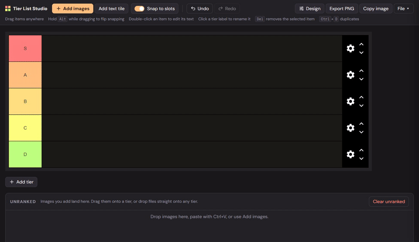
Task: Export the tier list as PNG
Action: [x=342, y=9]
